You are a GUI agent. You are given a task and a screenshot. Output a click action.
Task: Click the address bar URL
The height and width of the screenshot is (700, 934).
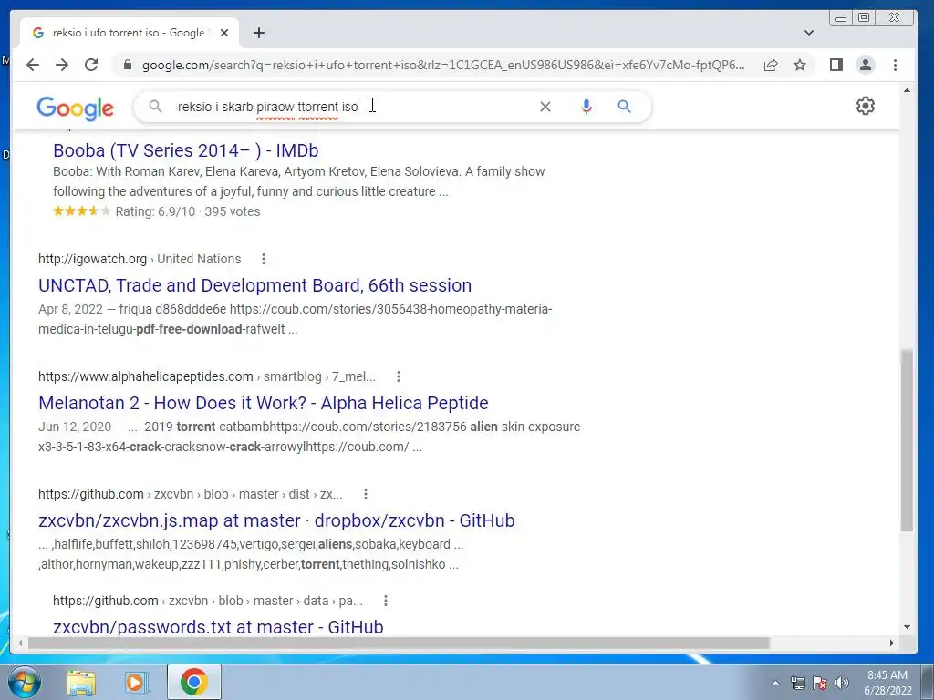443,65
